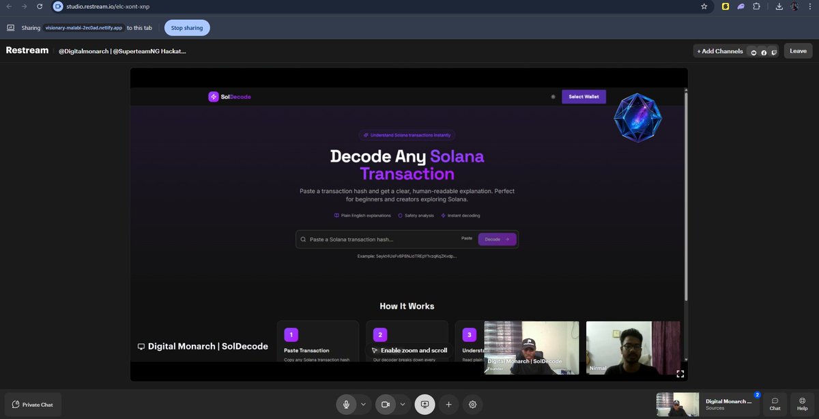This screenshot has height=419, width=819.
Task: Go forward in browser history
Action: (x=25, y=6)
